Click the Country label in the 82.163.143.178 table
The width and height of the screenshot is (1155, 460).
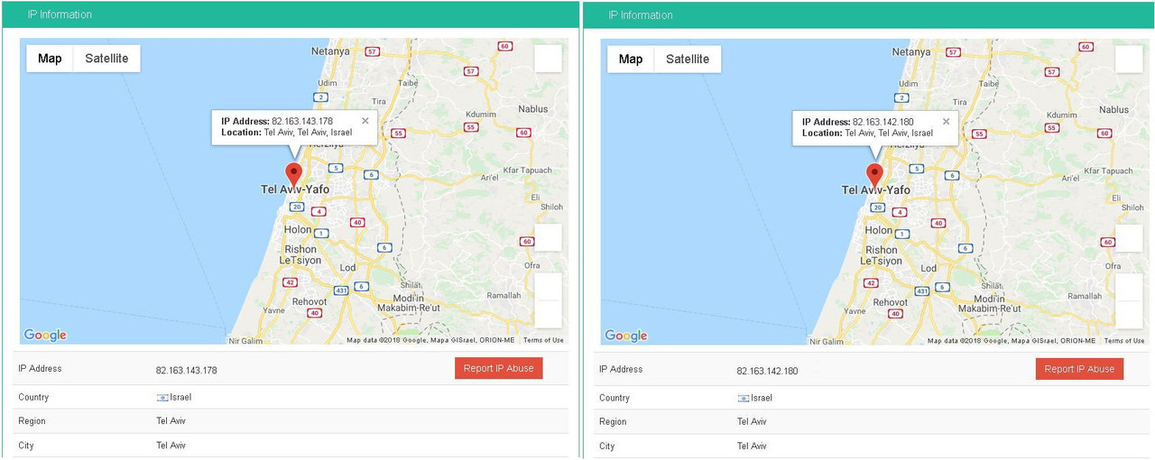33,397
